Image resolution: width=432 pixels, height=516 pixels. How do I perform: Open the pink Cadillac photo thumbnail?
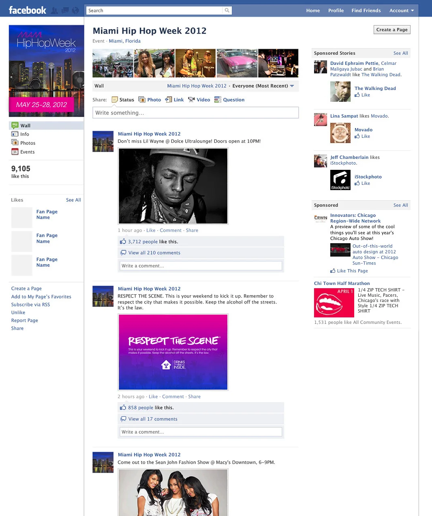[237, 63]
